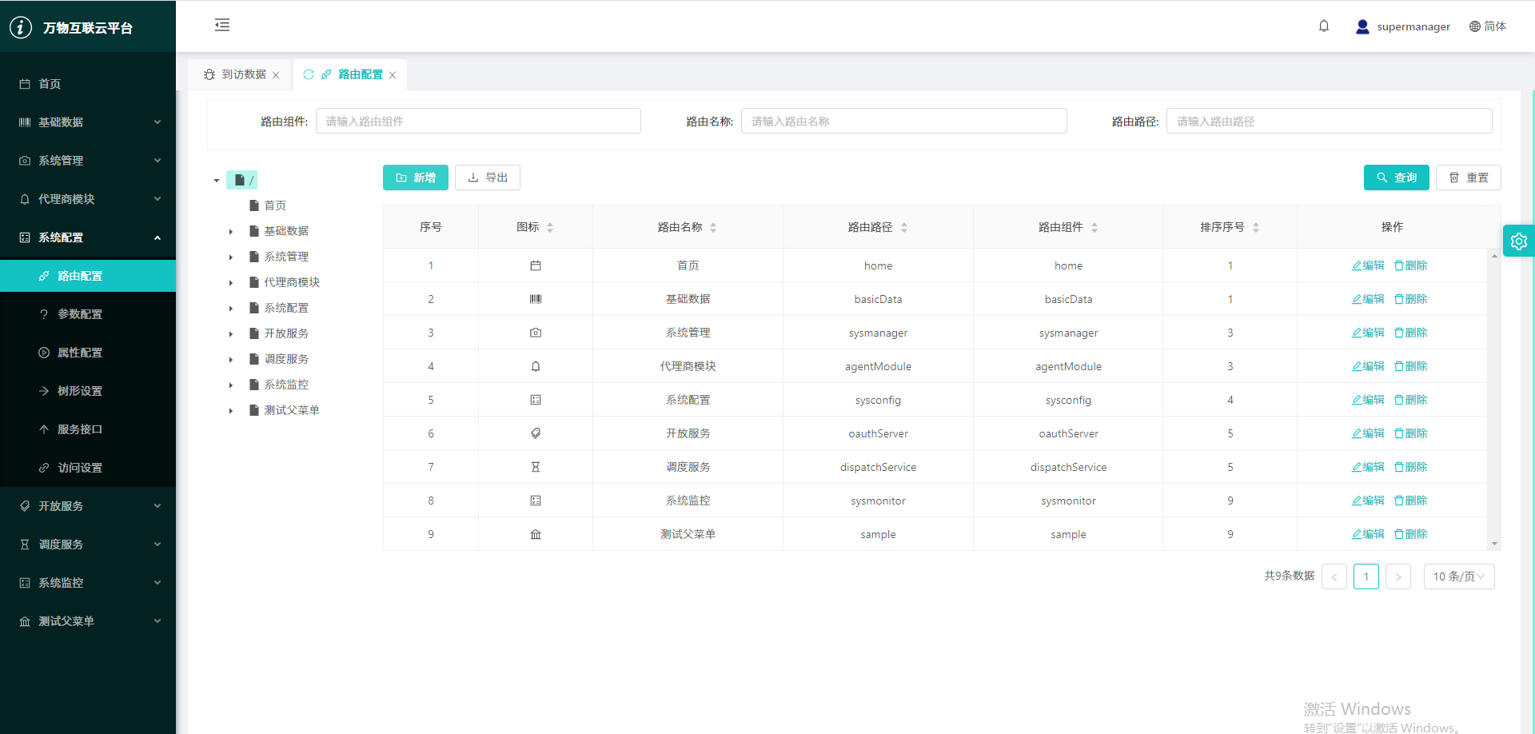Click profile icon in 系统监控 table row
The width and height of the screenshot is (1535, 734).
tap(536, 501)
